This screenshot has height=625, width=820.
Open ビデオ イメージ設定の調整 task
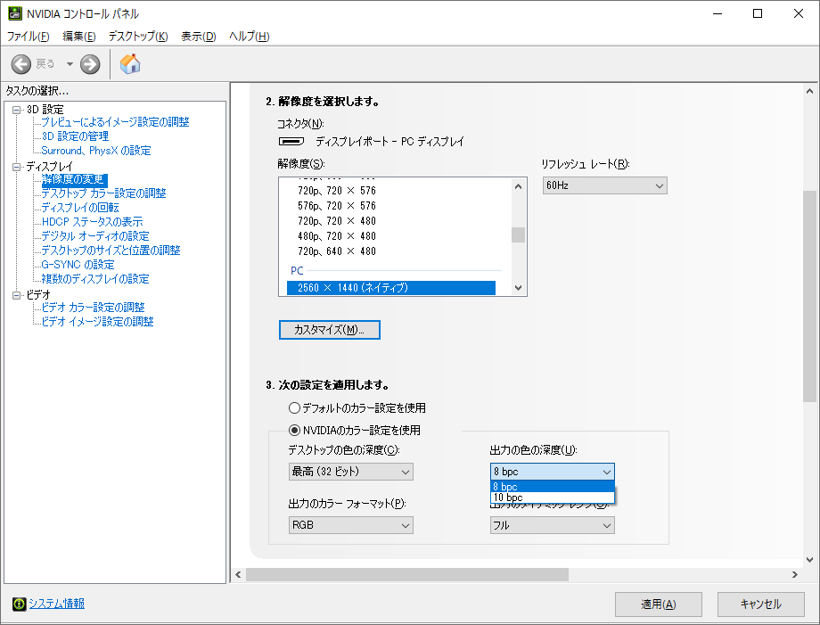(x=97, y=322)
